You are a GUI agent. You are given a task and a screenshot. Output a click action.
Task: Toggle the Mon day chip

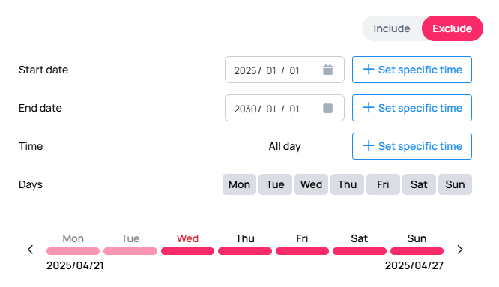(x=239, y=184)
